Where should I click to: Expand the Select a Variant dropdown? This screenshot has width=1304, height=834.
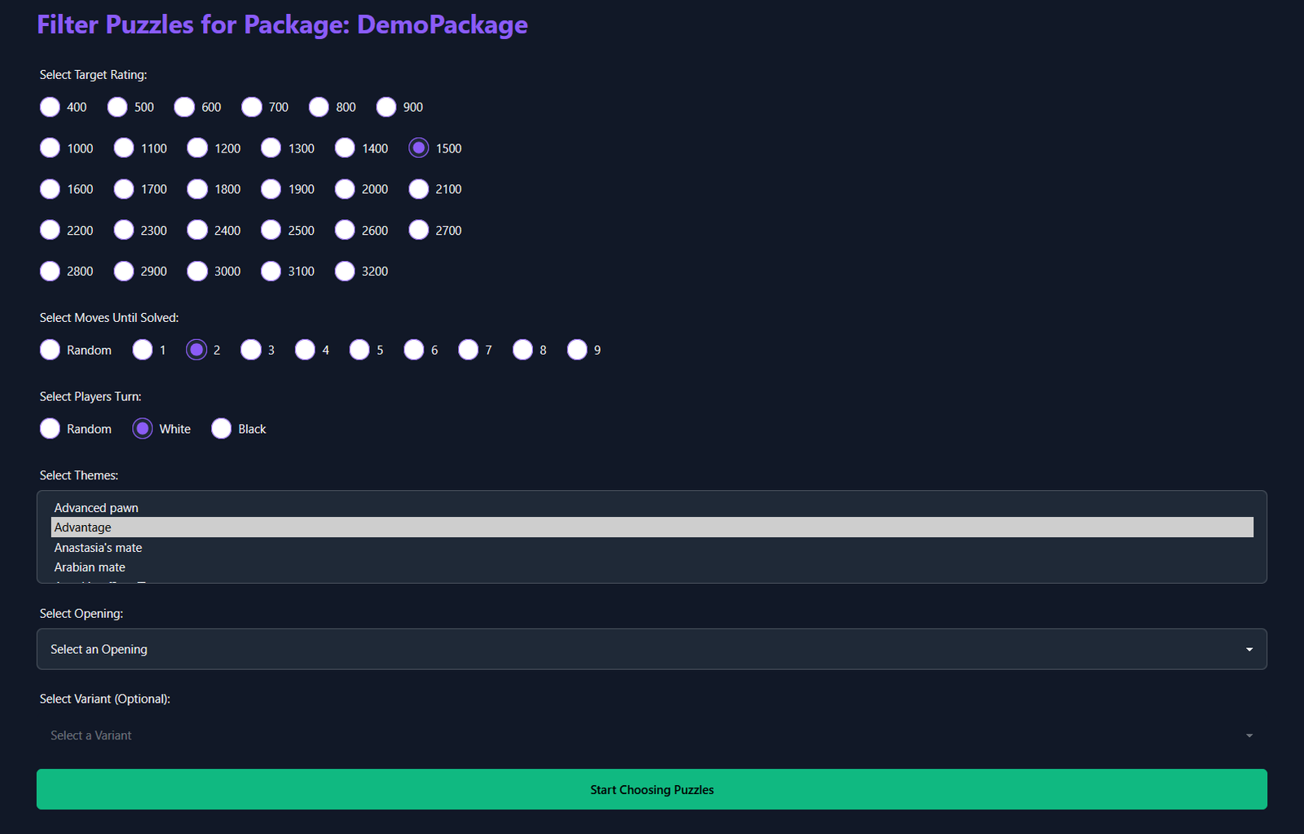point(651,735)
